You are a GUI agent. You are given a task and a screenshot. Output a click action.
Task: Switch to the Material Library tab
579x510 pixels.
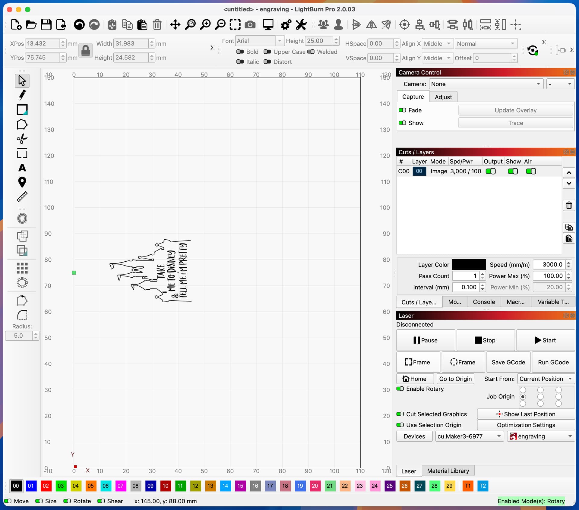coord(448,471)
